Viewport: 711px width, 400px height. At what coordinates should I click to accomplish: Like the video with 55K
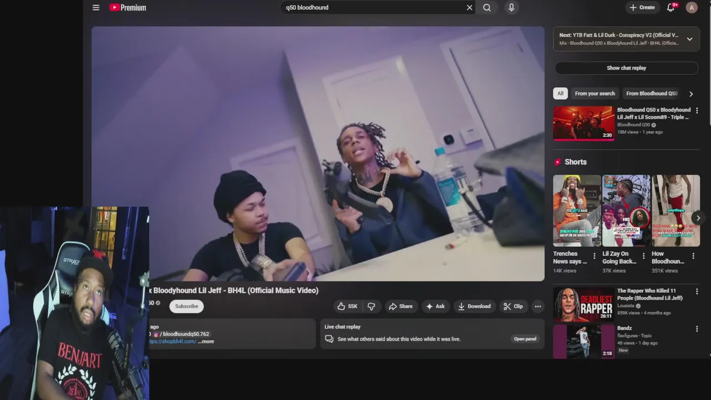coord(347,306)
